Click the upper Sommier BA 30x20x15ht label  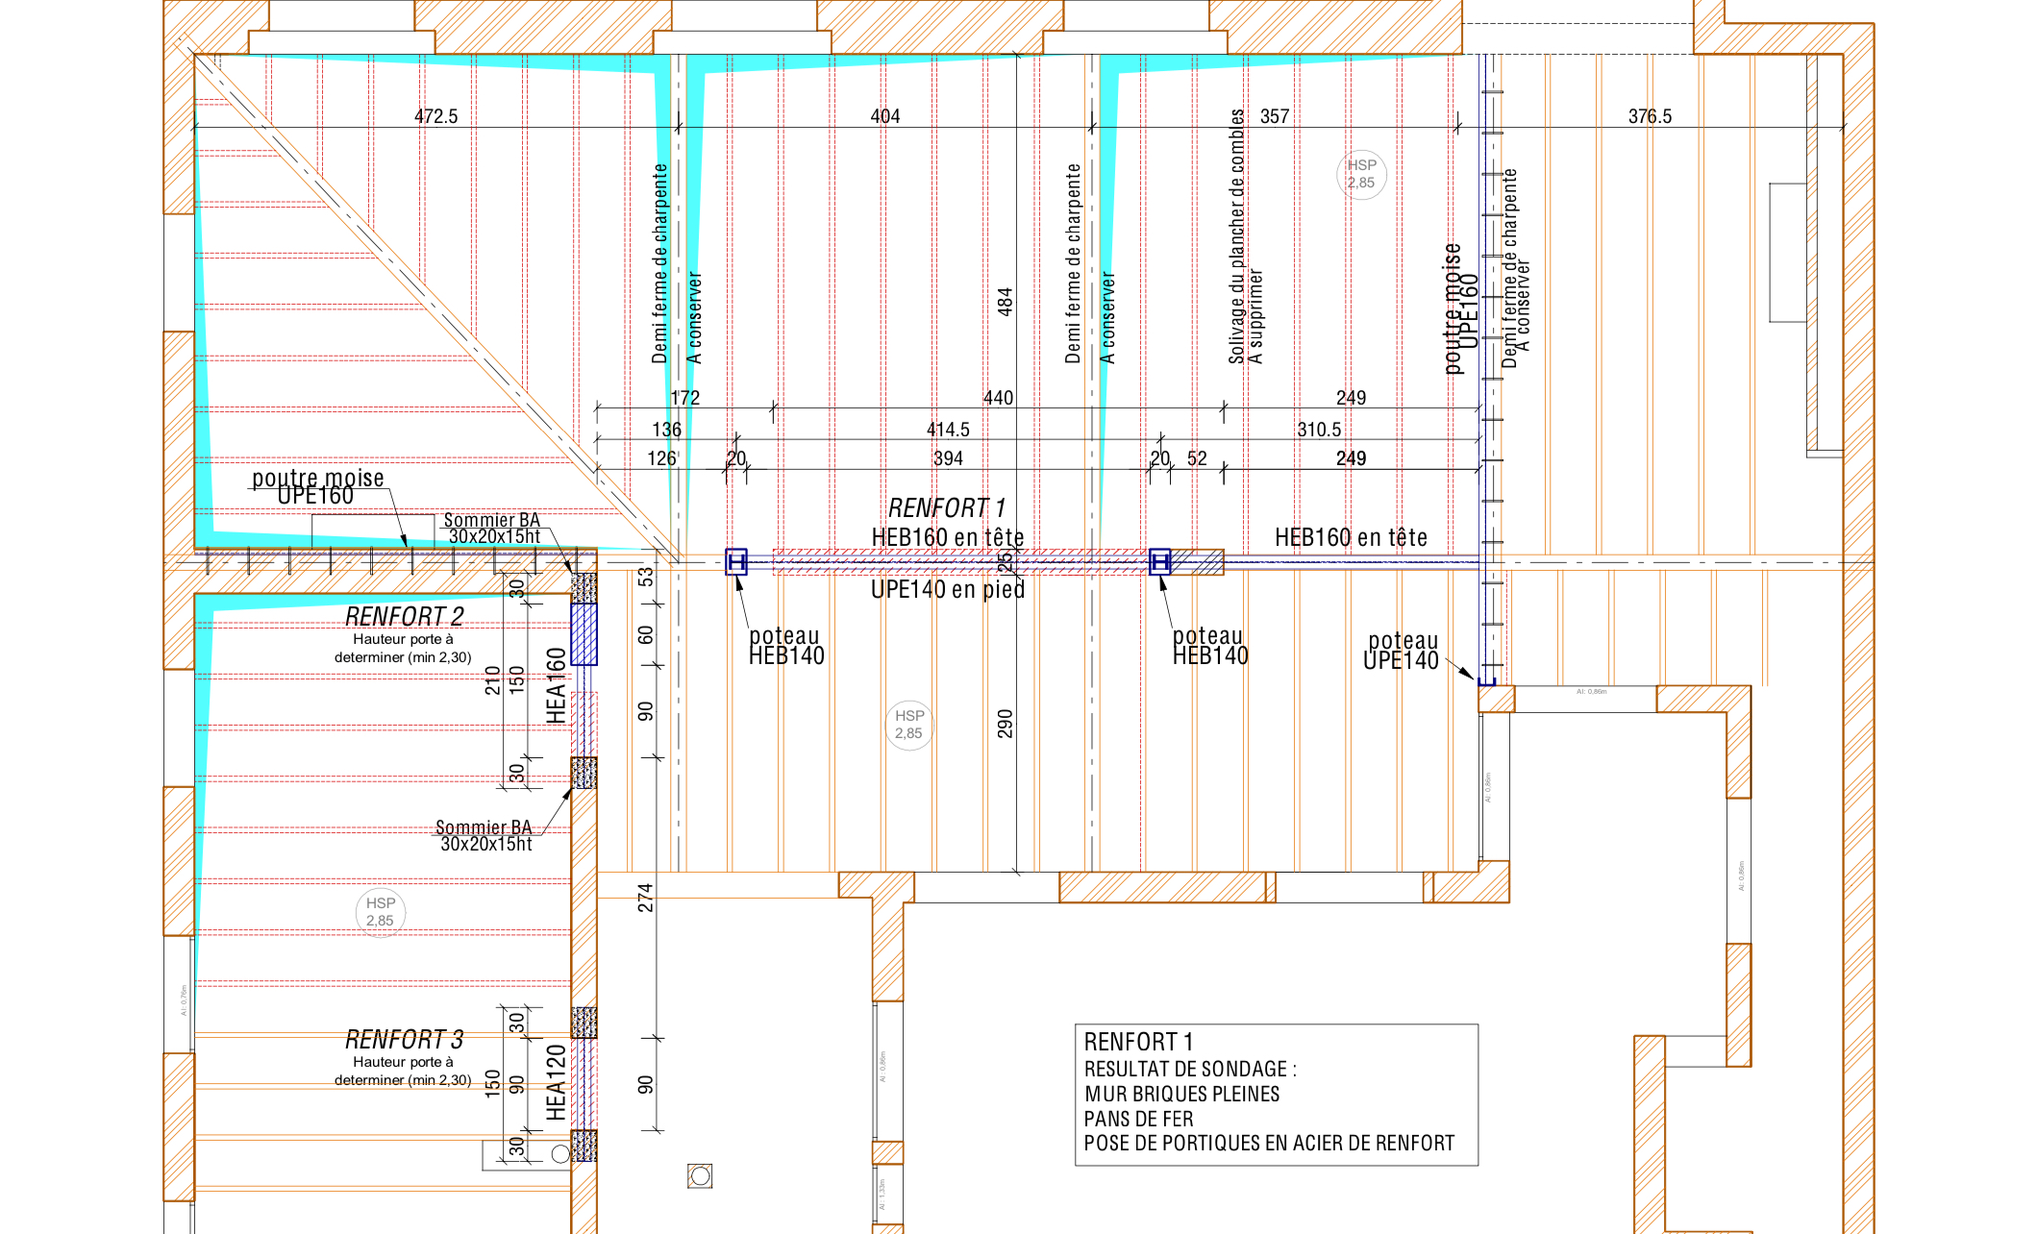(x=492, y=528)
